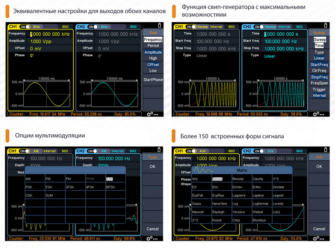
Task: Toggle CH2 ON switch in Arb screen
Action: tap(259, 151)
